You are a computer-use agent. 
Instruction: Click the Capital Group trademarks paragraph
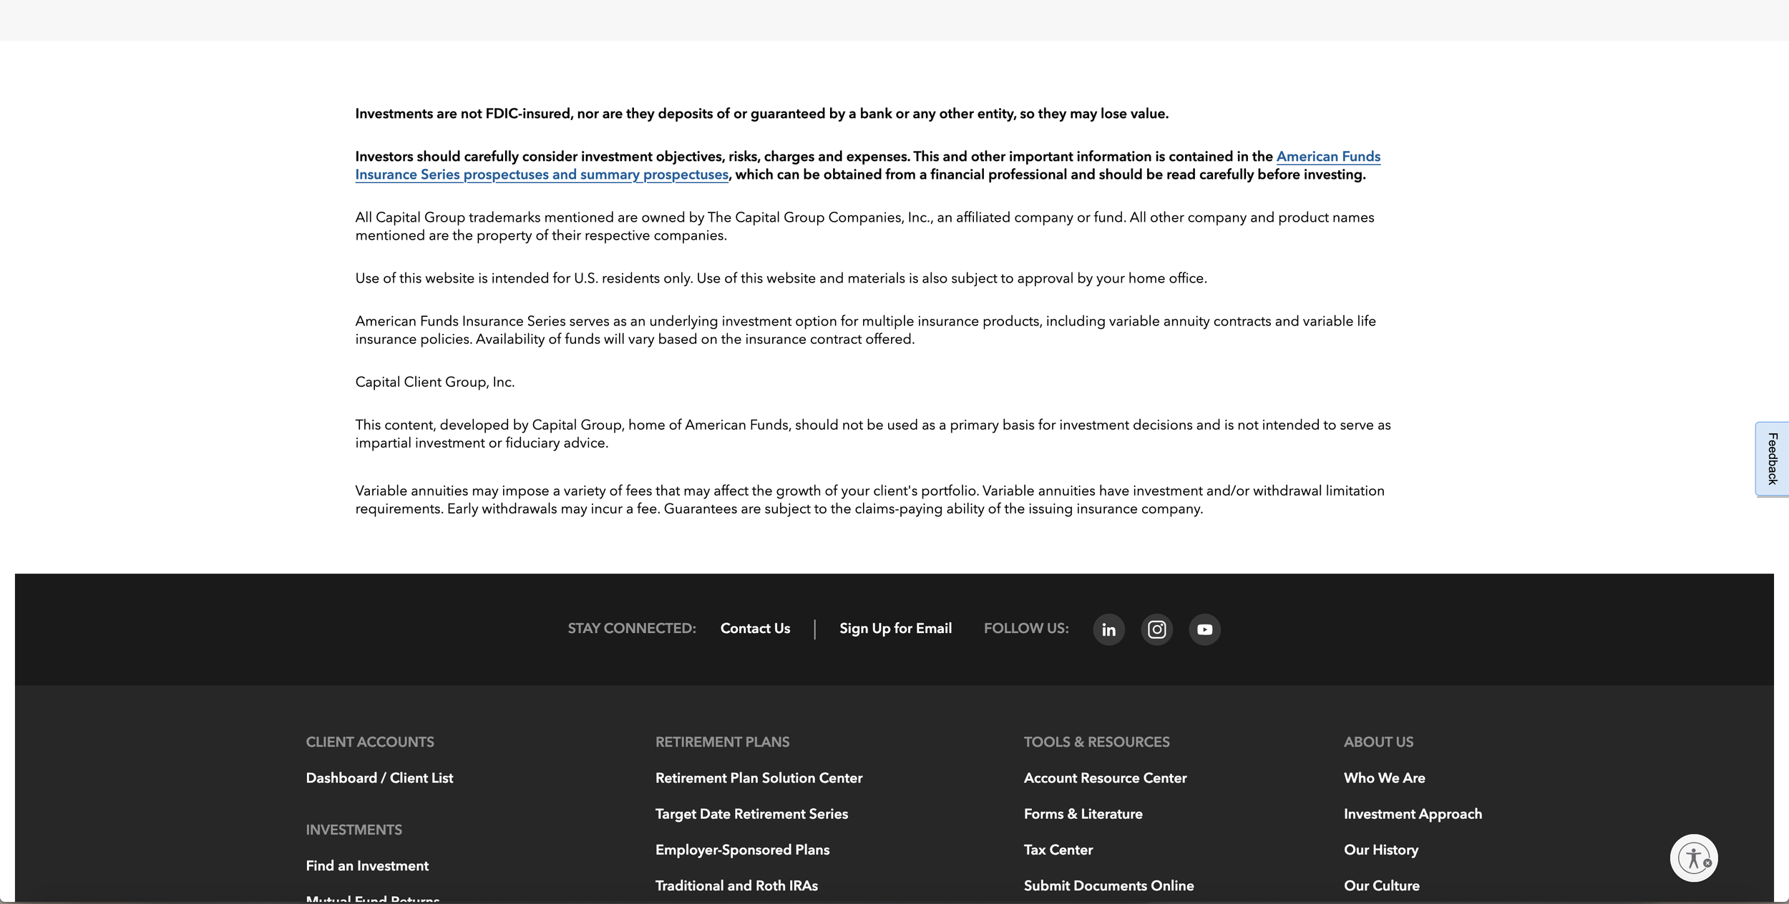coord(864,226)
